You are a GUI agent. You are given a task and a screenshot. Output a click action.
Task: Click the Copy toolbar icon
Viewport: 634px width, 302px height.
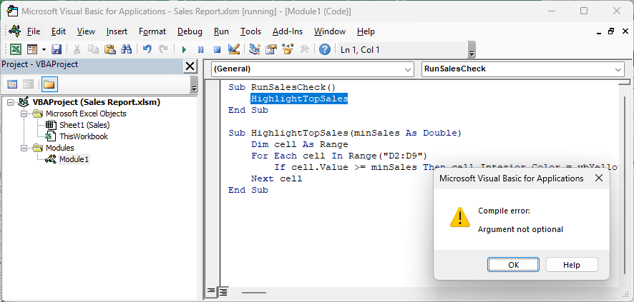click(x=94, y=49)
